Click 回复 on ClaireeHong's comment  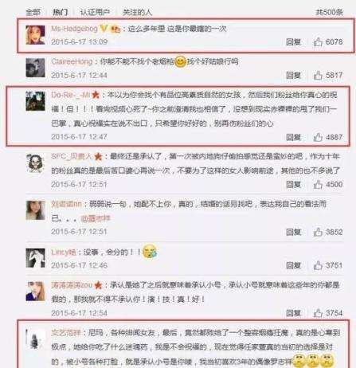293,76
